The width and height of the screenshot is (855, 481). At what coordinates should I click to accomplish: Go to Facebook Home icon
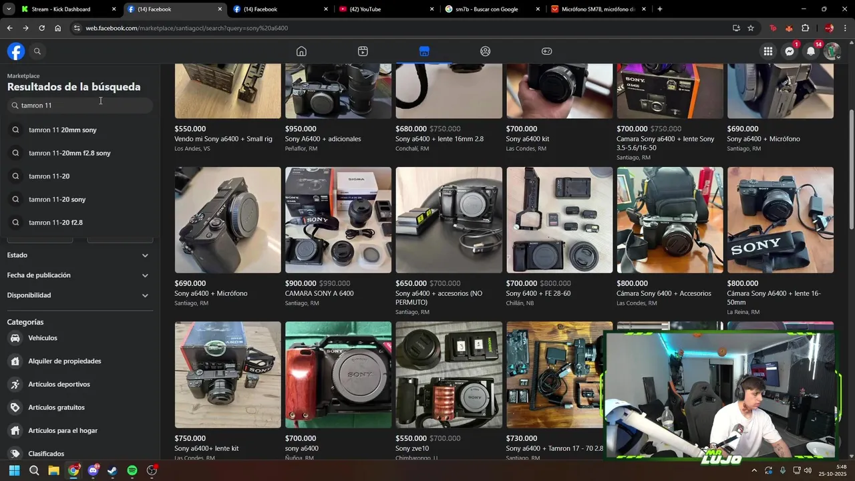(x=301, y=51)
